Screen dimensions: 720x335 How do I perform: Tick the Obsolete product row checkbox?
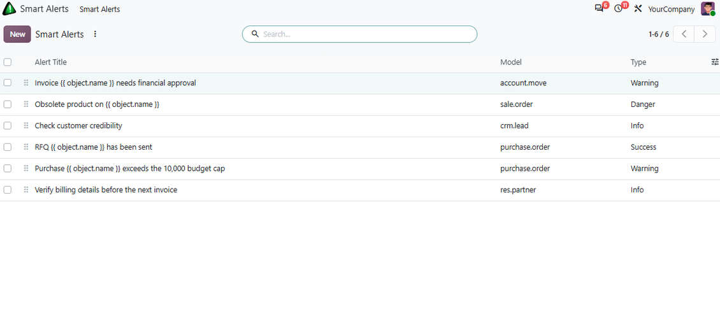8,104
